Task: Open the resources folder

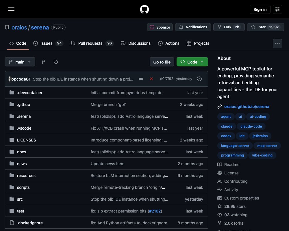Action: (x=26, y=176)
